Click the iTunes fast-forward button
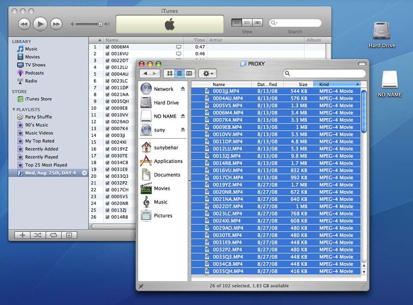The image size is (413, 305). [56, 24]
